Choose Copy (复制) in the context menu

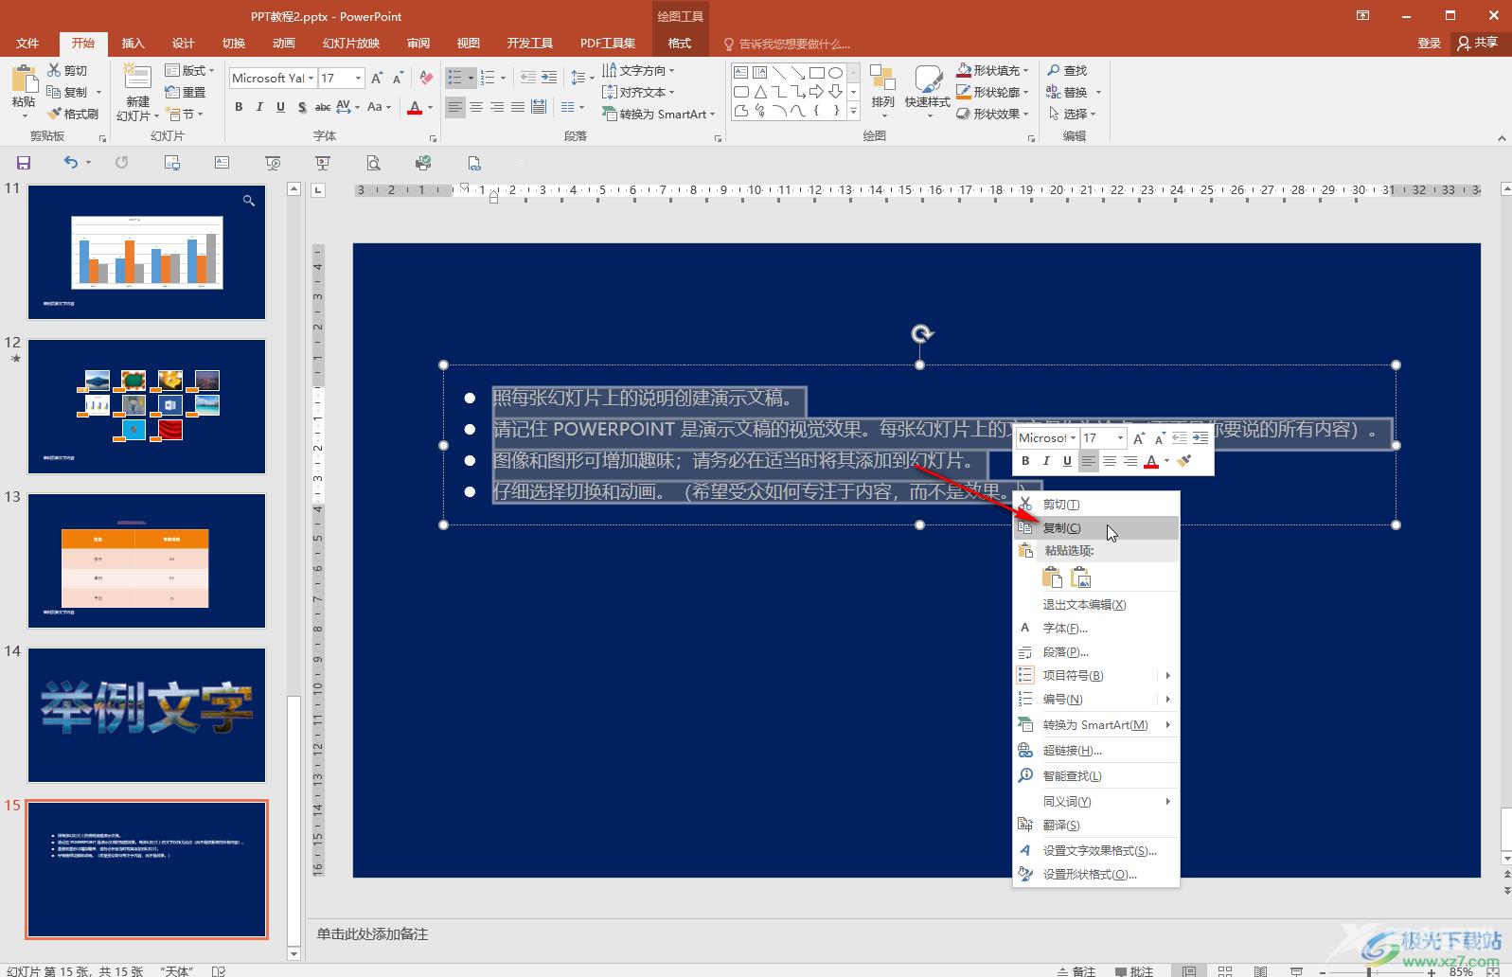[x=1096, y=528]
